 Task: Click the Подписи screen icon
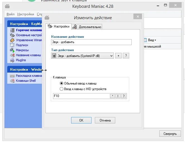point(12,45)
